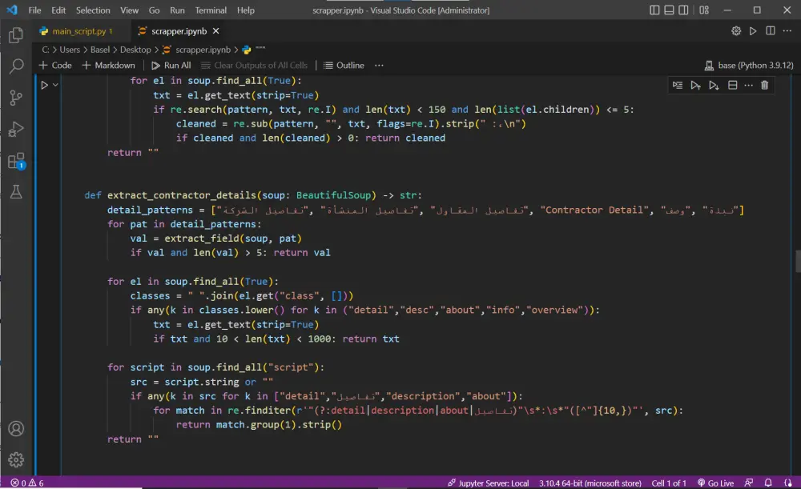Split the editor right icon
The image size is (801, 489).
point(771,31)
